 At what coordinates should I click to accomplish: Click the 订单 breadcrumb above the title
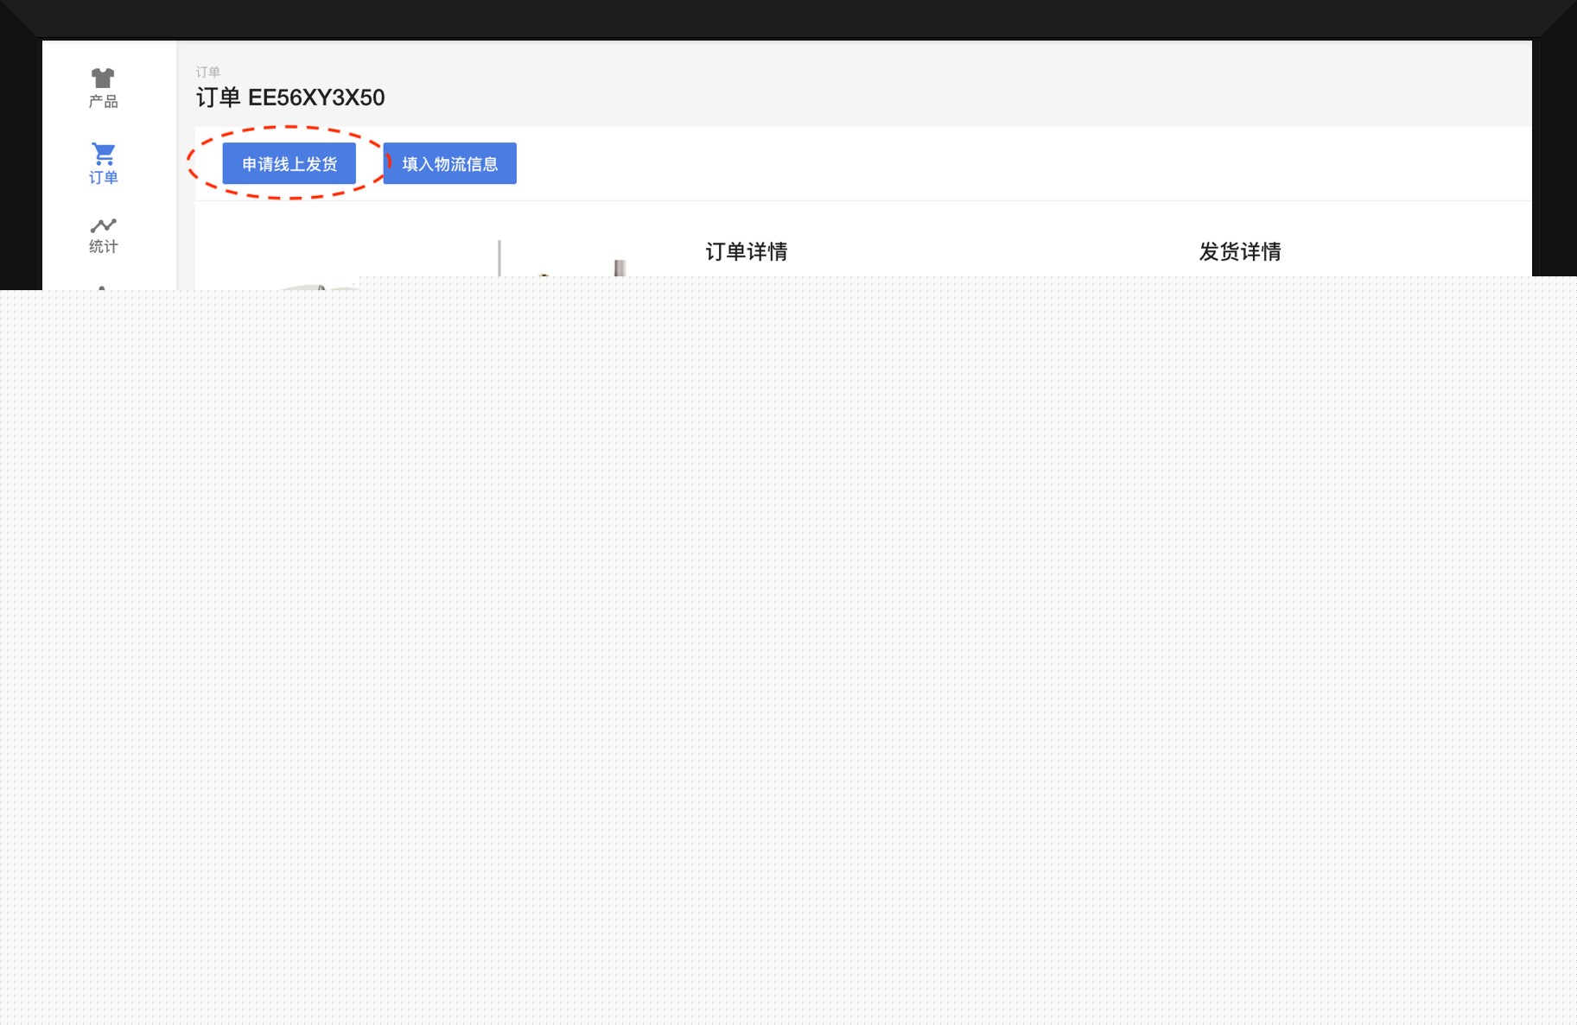tap(208, 72)
